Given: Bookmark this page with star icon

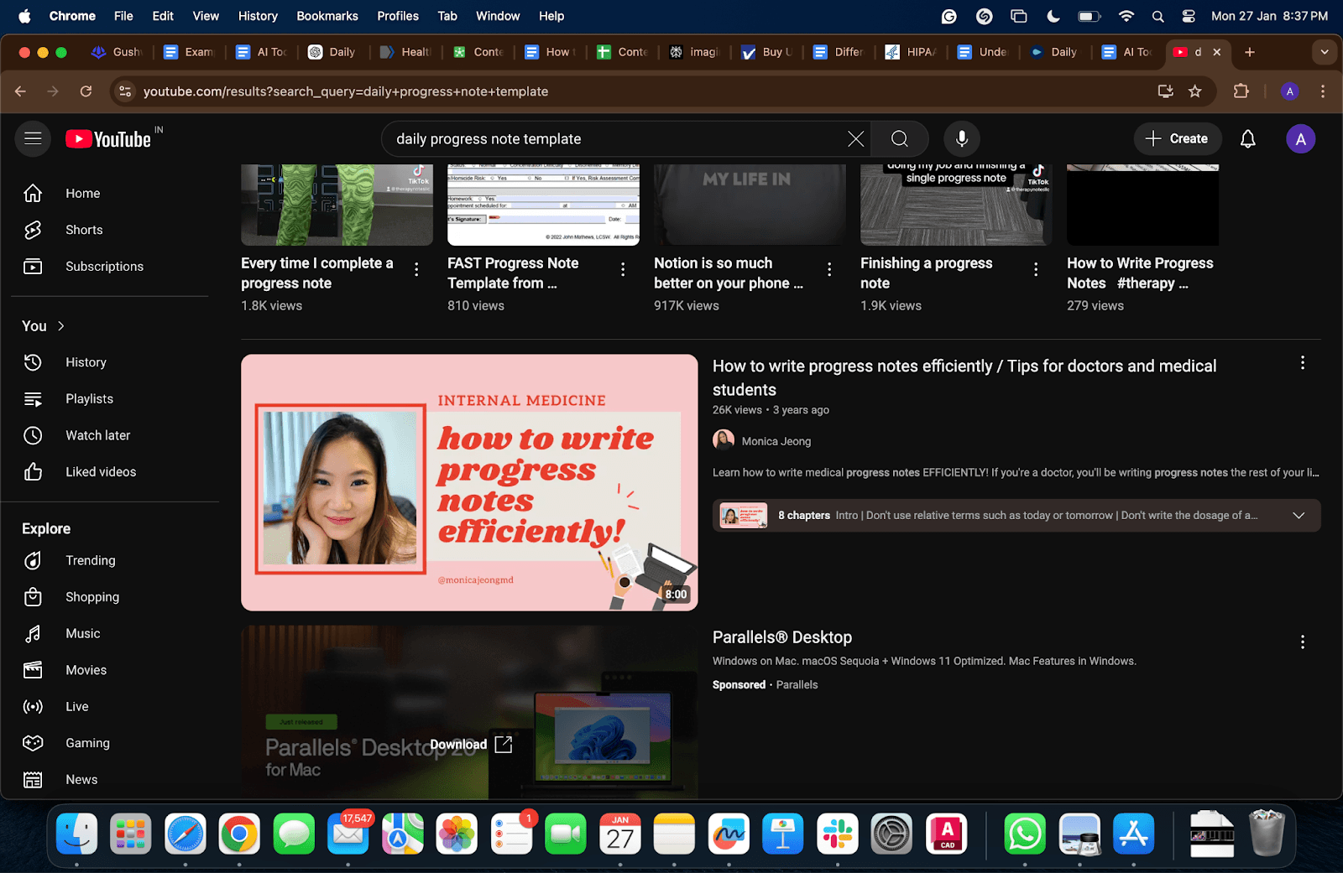Looking at the screenshot, I should tap(1195, 91).
